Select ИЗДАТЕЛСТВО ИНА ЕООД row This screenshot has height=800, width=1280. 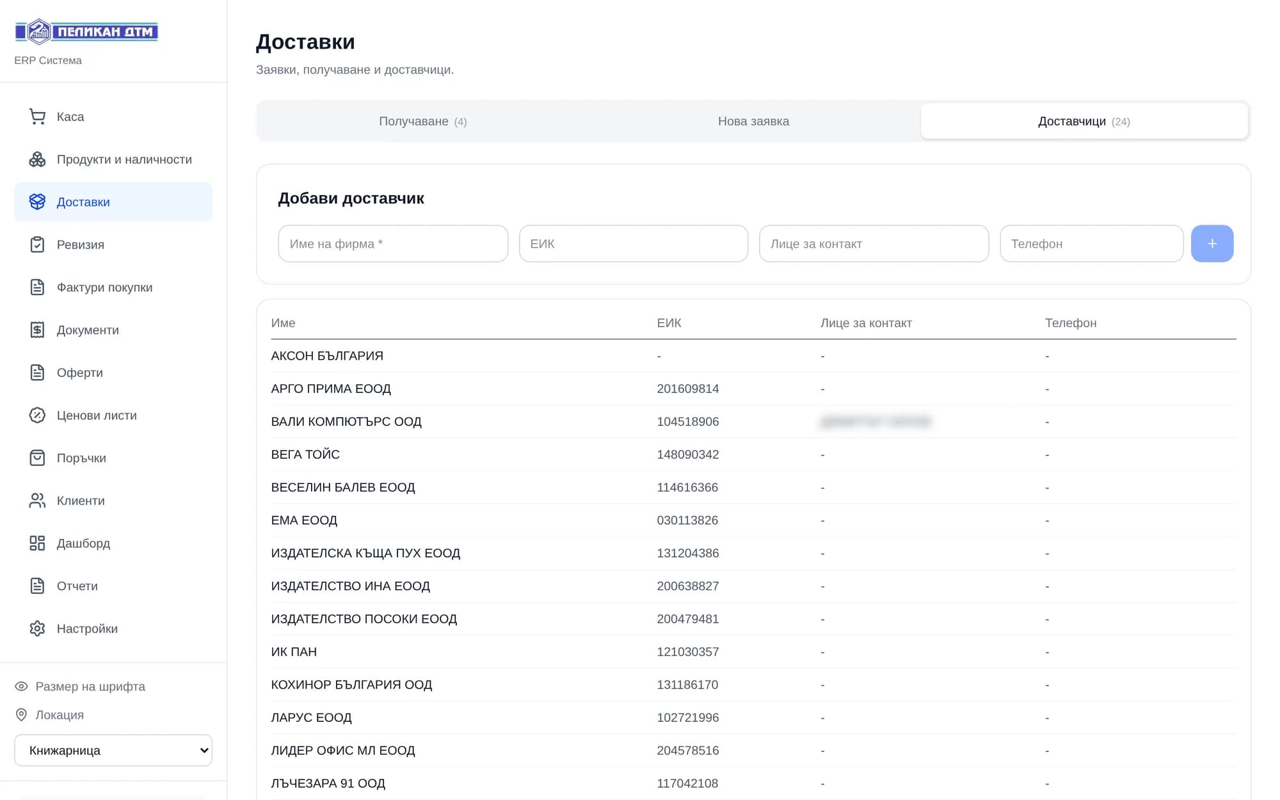click(753, 586)
